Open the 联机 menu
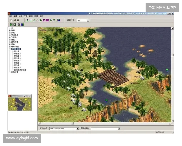 click(31, 16)
